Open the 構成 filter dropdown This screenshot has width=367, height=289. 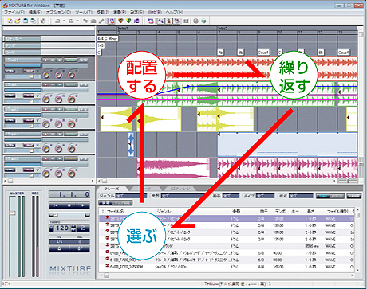tap(301, 196)
